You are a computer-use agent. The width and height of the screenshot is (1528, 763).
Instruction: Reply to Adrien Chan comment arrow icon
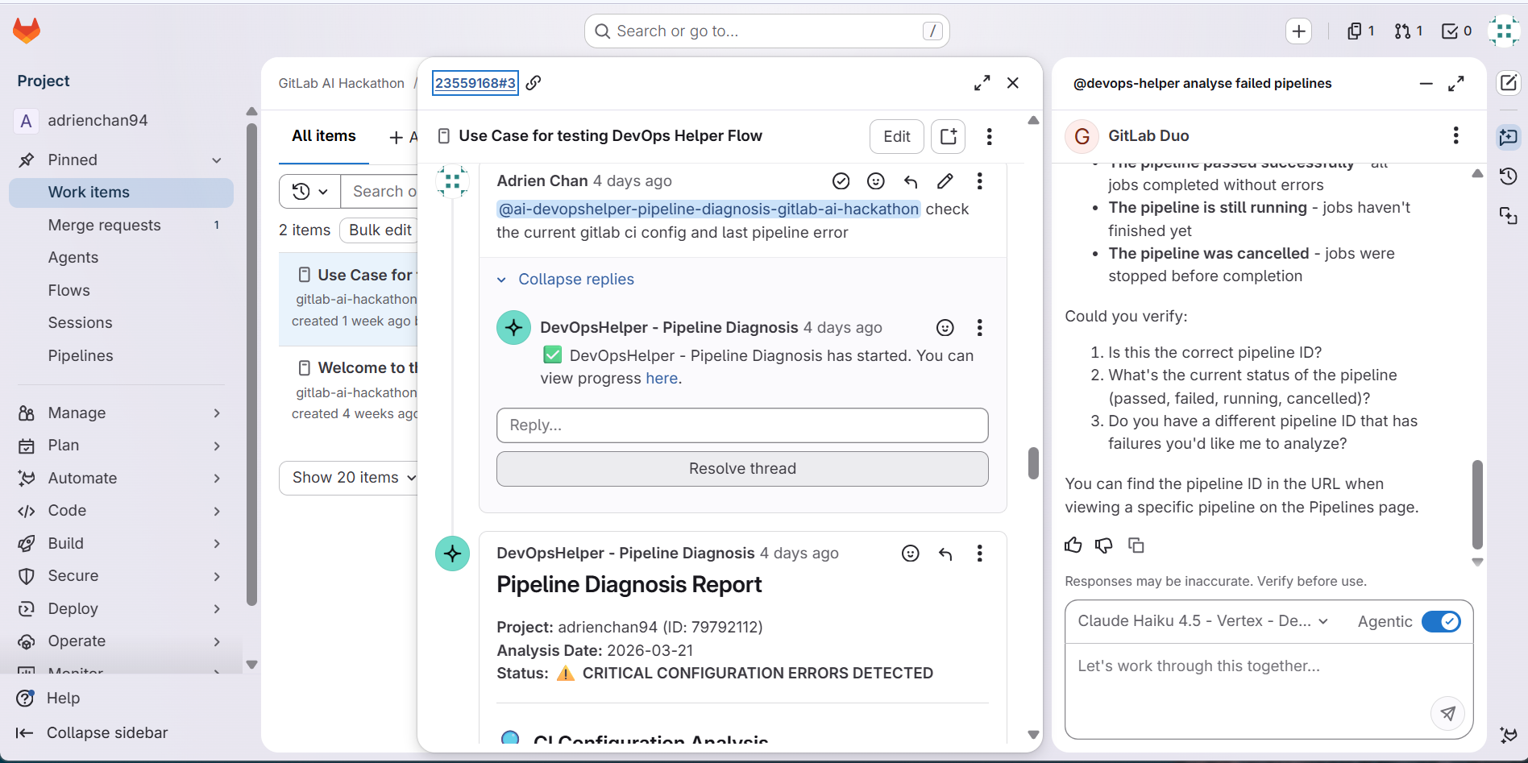[x=911, y=181]
